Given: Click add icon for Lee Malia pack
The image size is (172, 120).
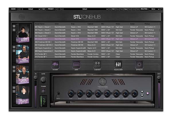Looking at the screenshot, I should pos(14,91).
